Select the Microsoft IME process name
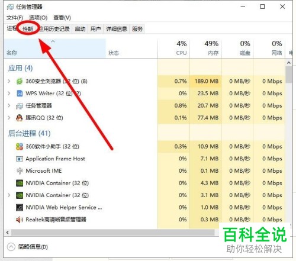 coord(44,171)
